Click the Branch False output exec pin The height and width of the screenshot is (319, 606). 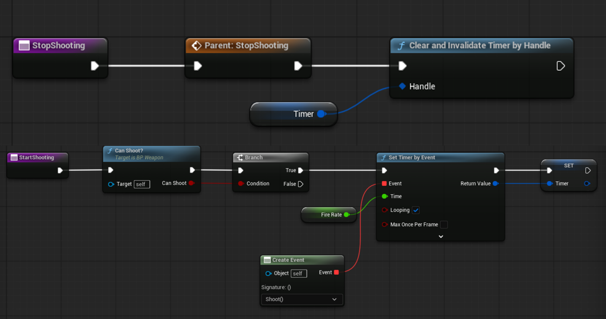(300, 184)
